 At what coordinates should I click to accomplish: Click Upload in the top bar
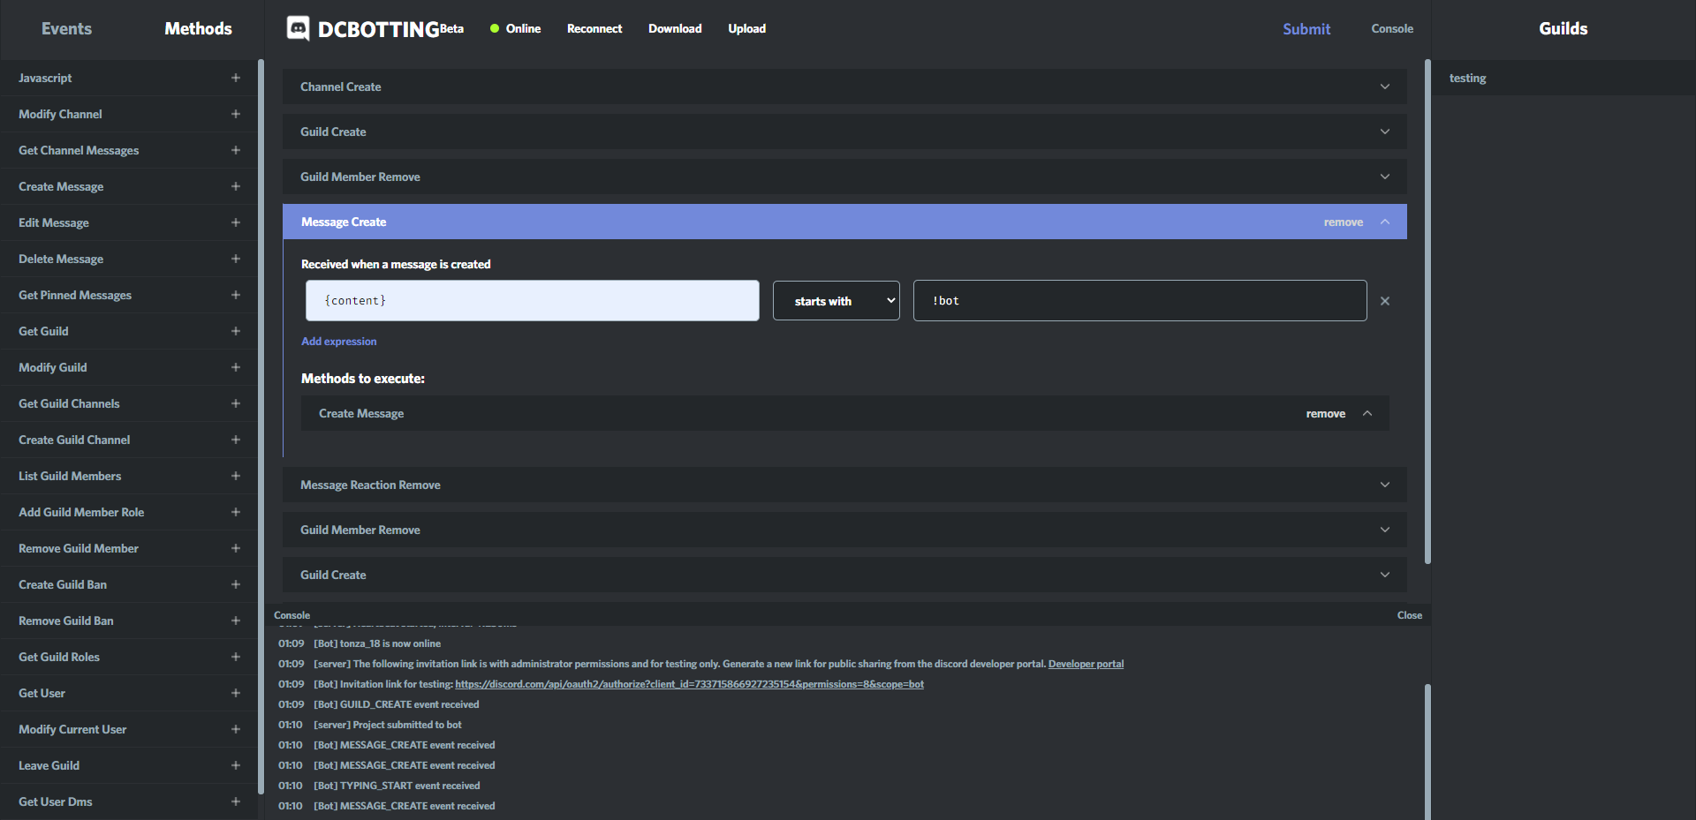tap(746, 28)
